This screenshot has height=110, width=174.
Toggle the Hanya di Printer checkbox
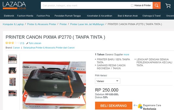click(132, 5)
